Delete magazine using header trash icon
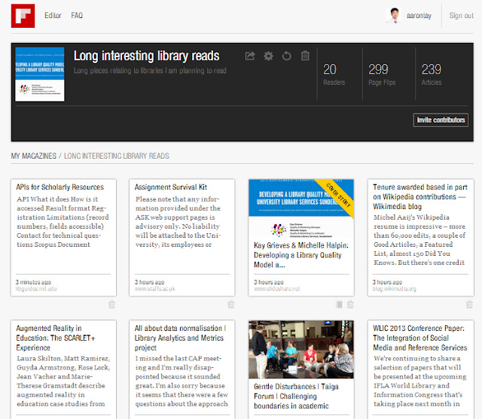482x419 pixels. tap(305, 56)
